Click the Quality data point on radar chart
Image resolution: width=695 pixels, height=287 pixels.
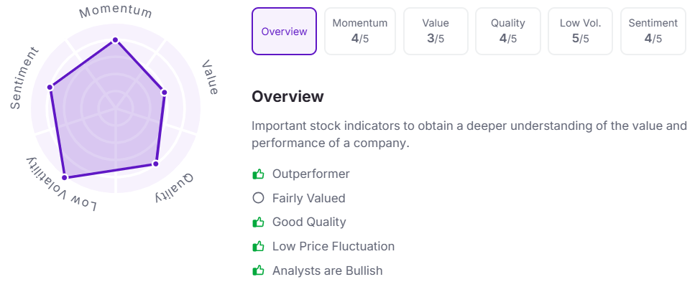(155, 164)
